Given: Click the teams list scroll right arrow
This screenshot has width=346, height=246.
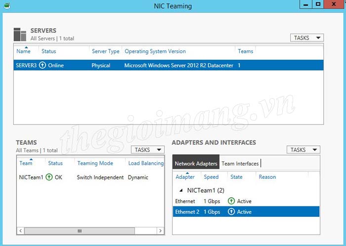Looking at the screenshot, I should coord(161,231).
